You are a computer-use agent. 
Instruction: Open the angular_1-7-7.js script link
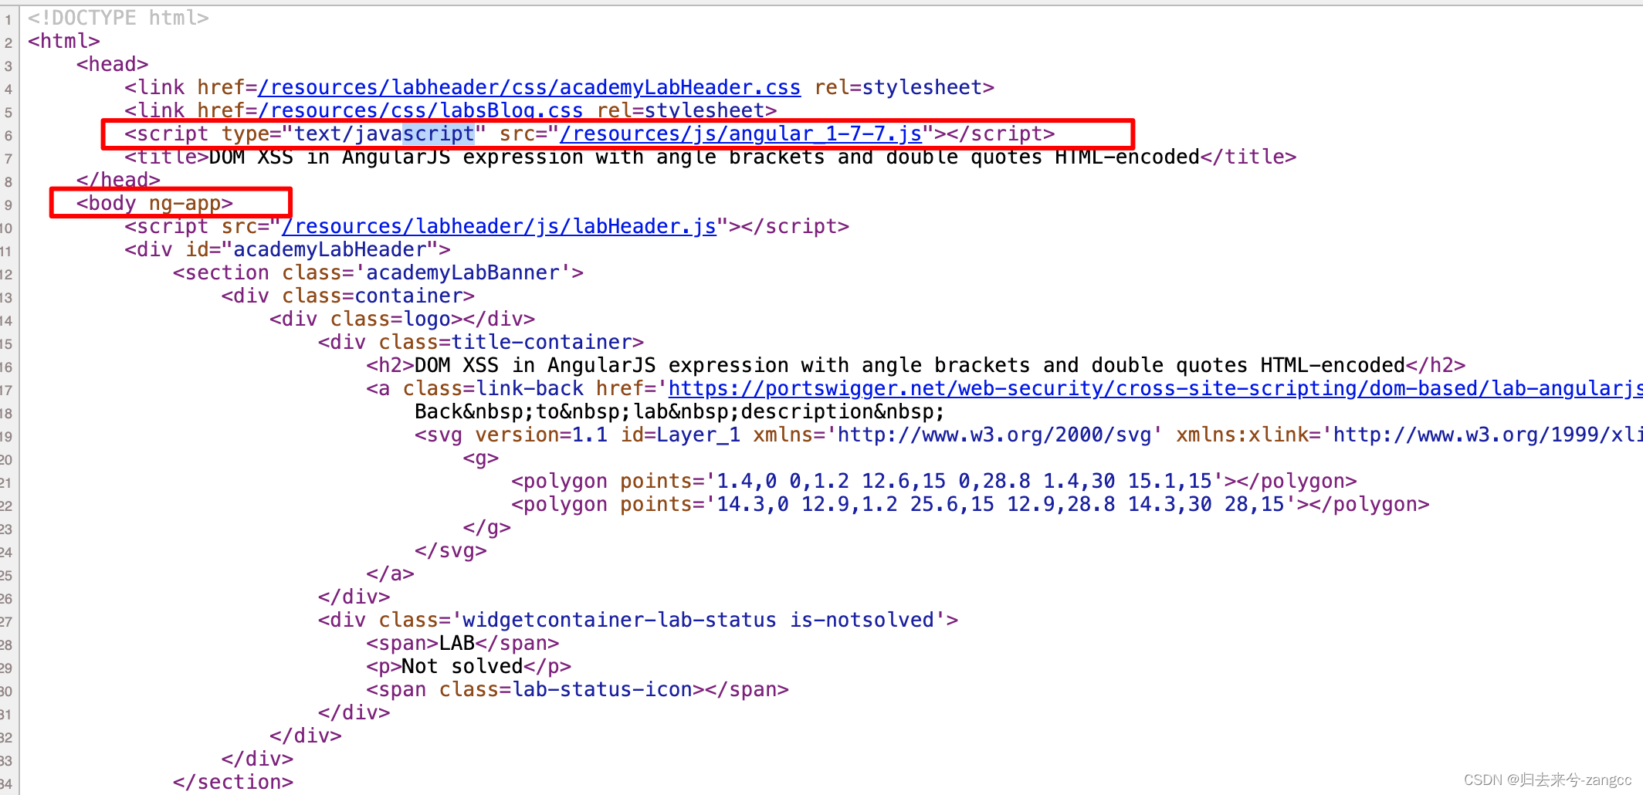tap(741, 134)
